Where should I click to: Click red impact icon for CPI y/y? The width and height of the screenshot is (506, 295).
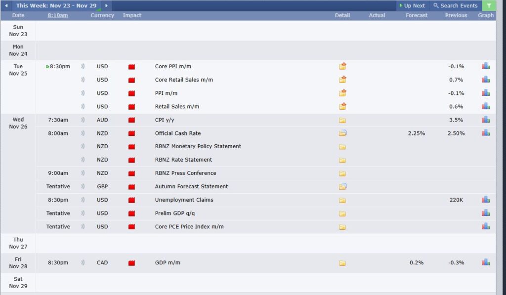click(x=131, y=120)
